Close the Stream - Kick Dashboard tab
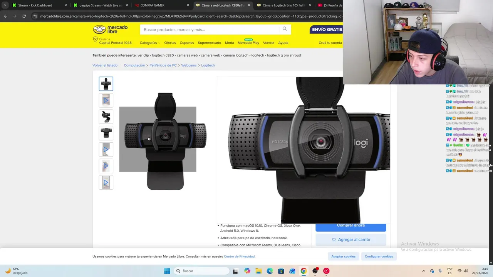This screenshot has height=277, width=493. pos(65,5)
